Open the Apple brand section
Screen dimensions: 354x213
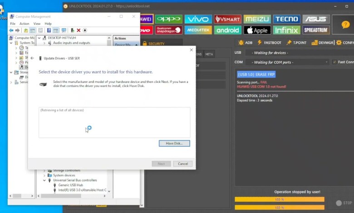click(x=257, y=30)
